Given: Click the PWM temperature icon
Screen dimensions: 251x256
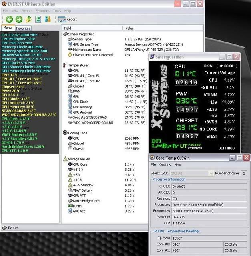Looking at the screenshot, I should (x=70, y=91).
